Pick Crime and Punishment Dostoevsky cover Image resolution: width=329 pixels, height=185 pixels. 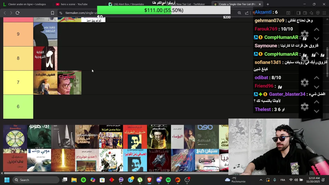point(87,137)
